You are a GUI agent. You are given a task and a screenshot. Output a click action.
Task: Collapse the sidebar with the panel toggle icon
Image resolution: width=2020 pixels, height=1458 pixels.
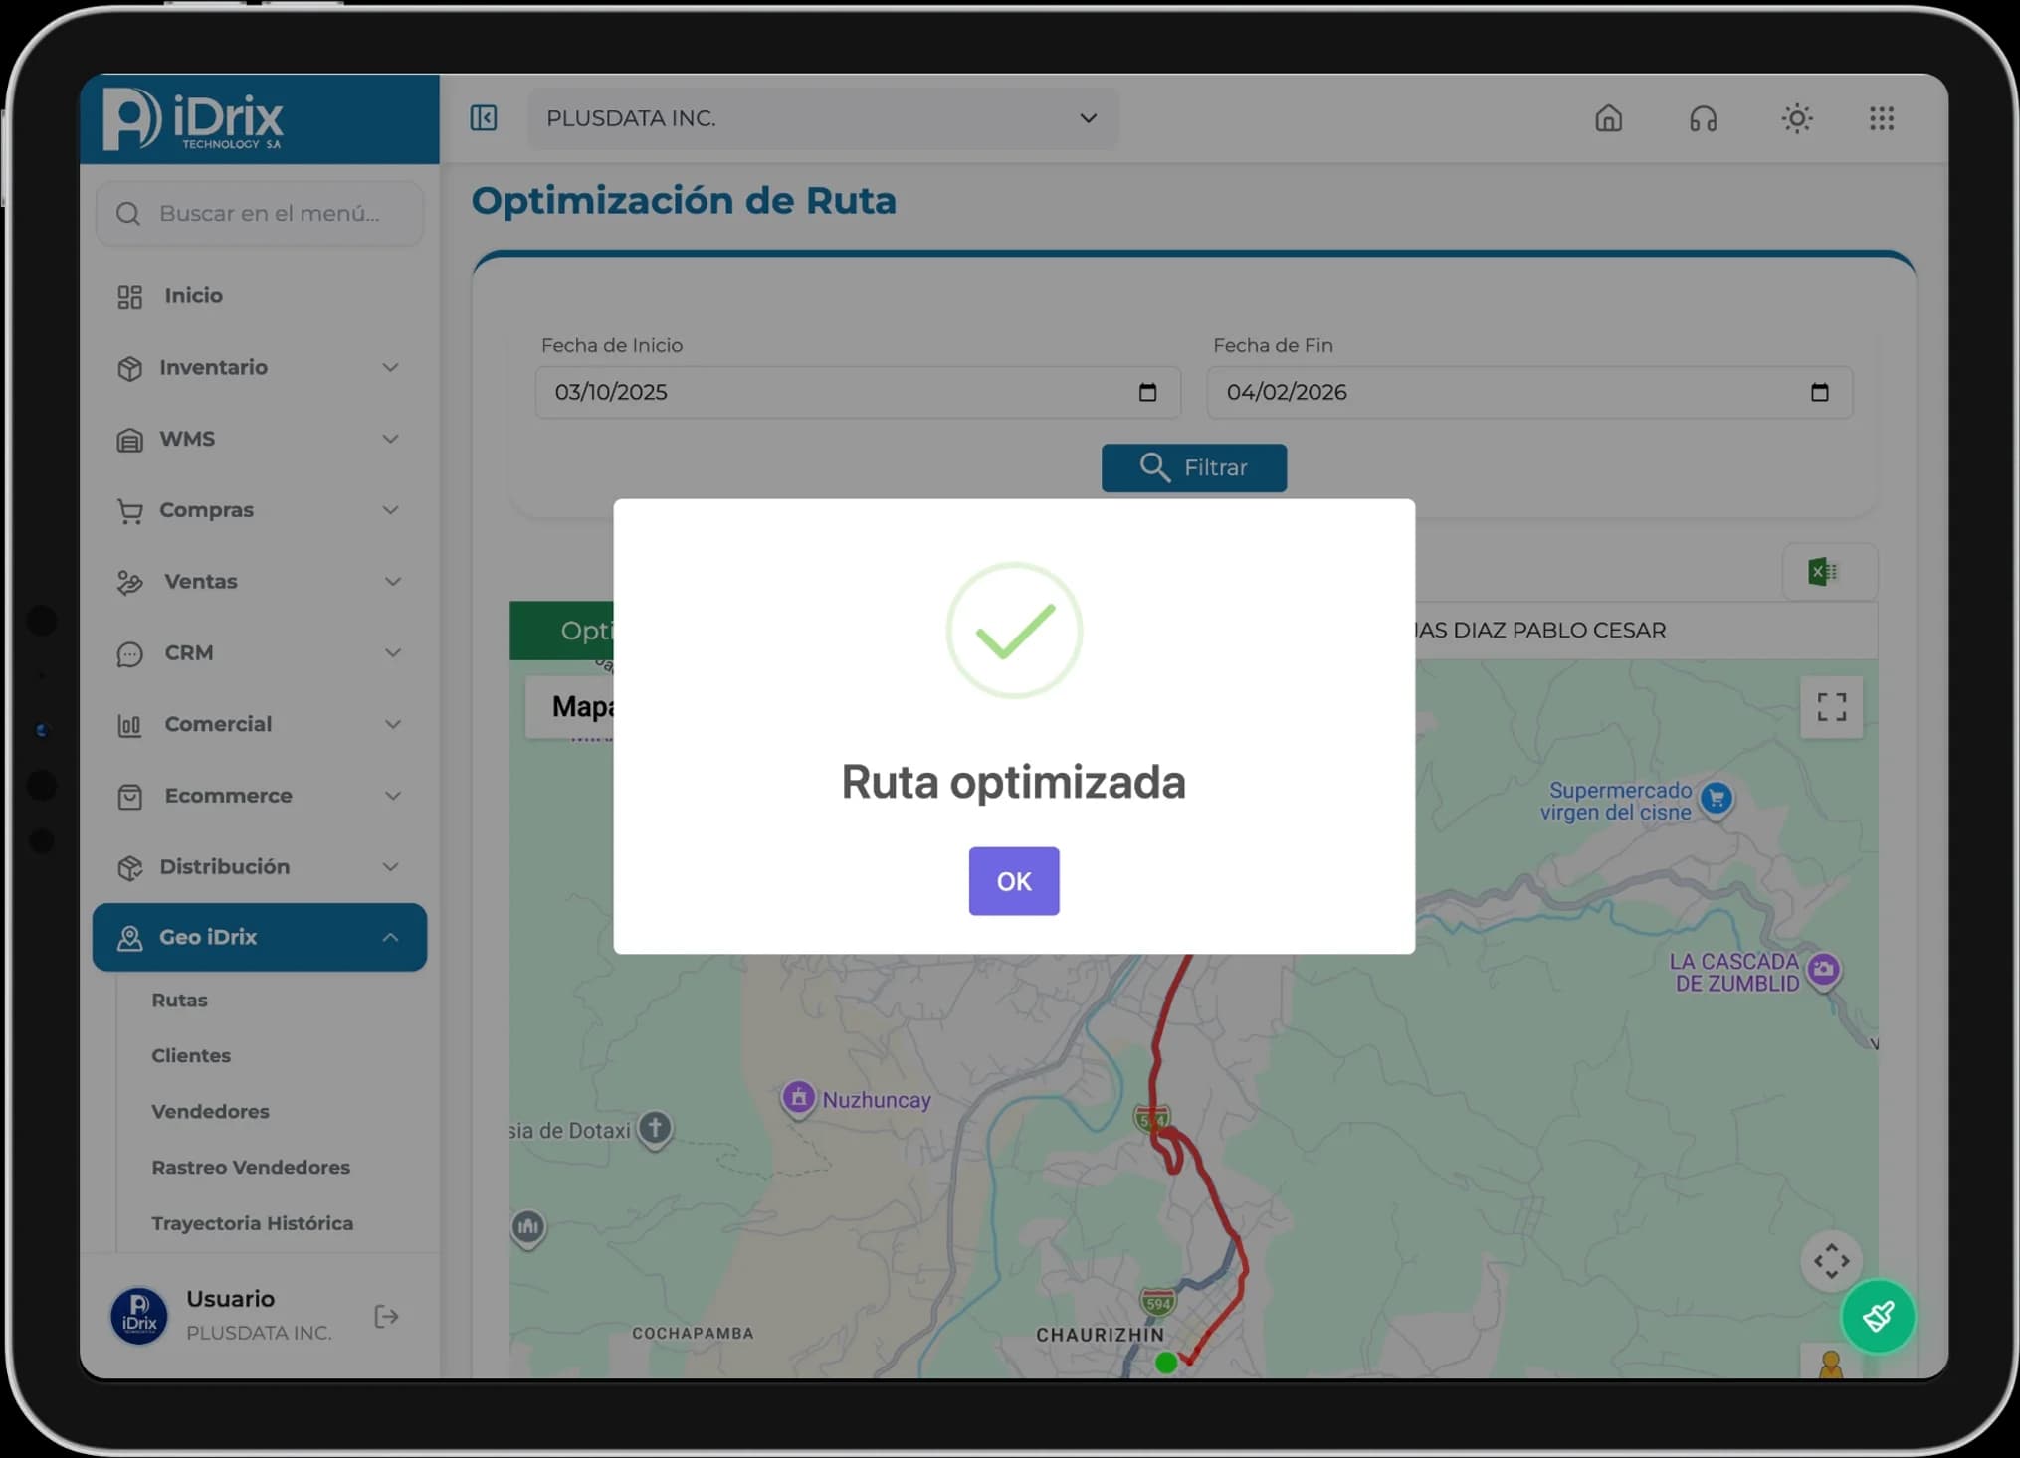pyautogui.click(x=484, y=117)
